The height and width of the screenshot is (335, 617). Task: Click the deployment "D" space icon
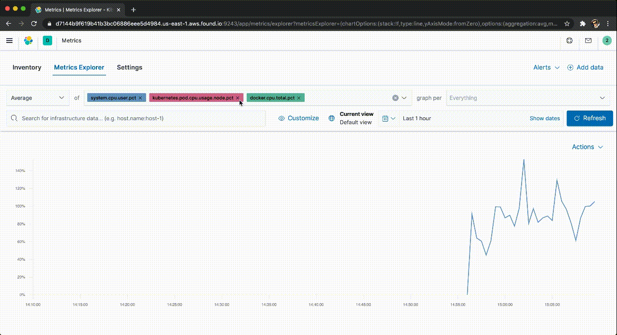(47, 41)
